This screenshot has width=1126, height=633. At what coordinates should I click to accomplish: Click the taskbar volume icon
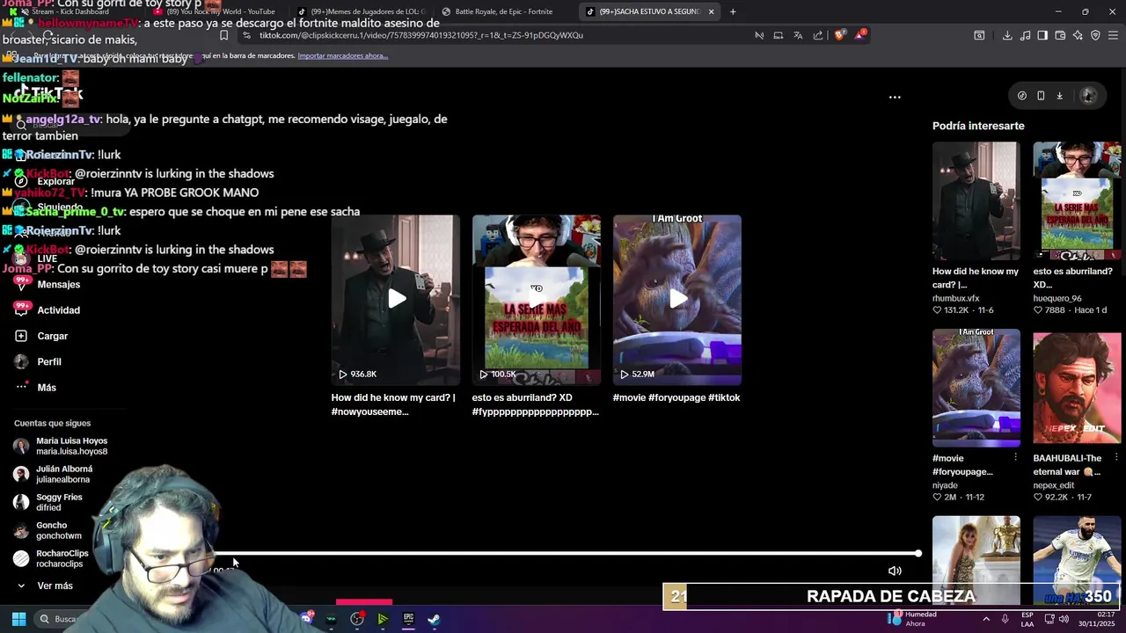pos(1064,619)
